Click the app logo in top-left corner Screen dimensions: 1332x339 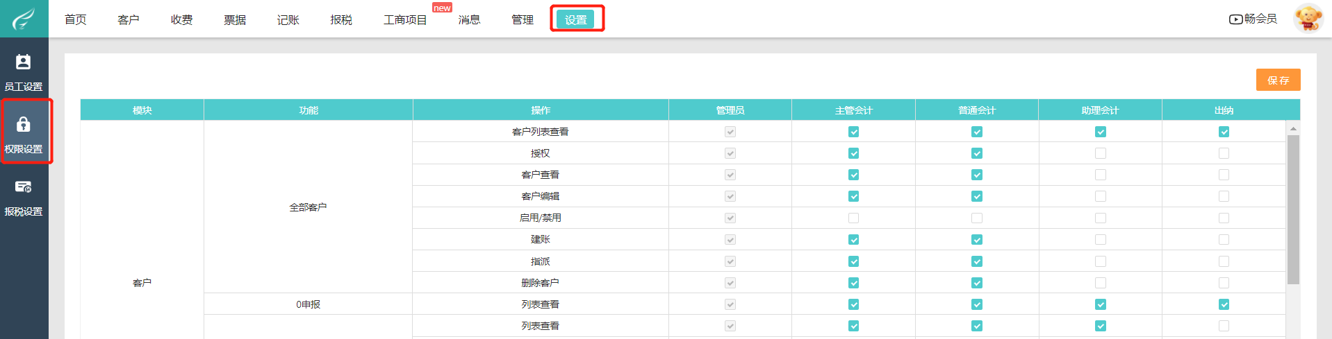click(24, 19)
